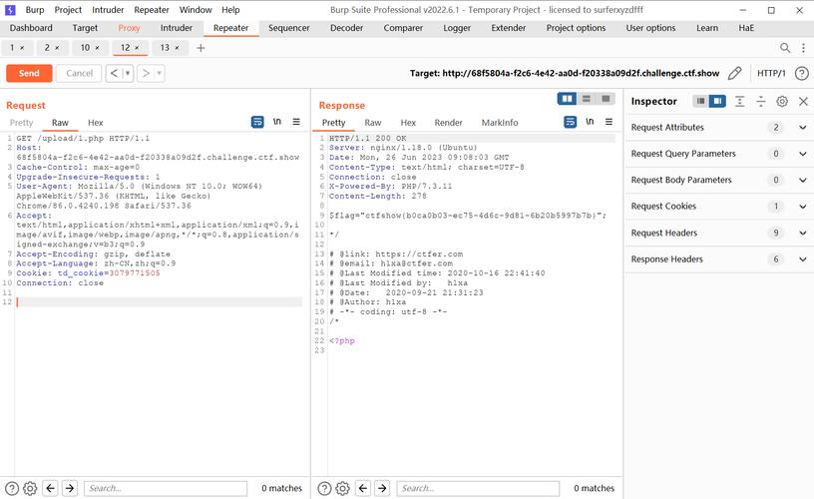Close the Inspector panel
Viewport: 814px width, 499px height.
[803, 101]
